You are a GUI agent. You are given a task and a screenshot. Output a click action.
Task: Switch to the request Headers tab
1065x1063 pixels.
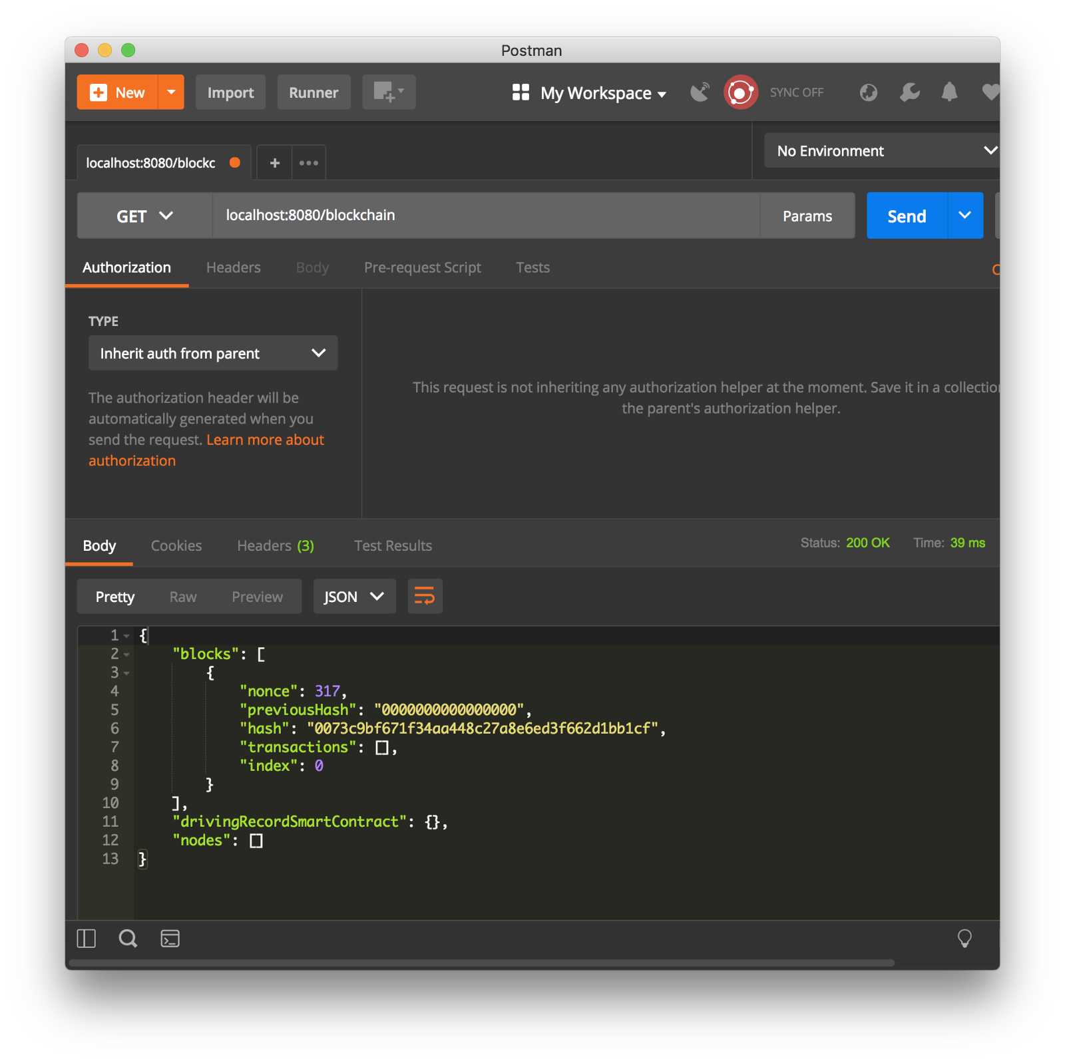pyautogui.click(x=233, y=267)
